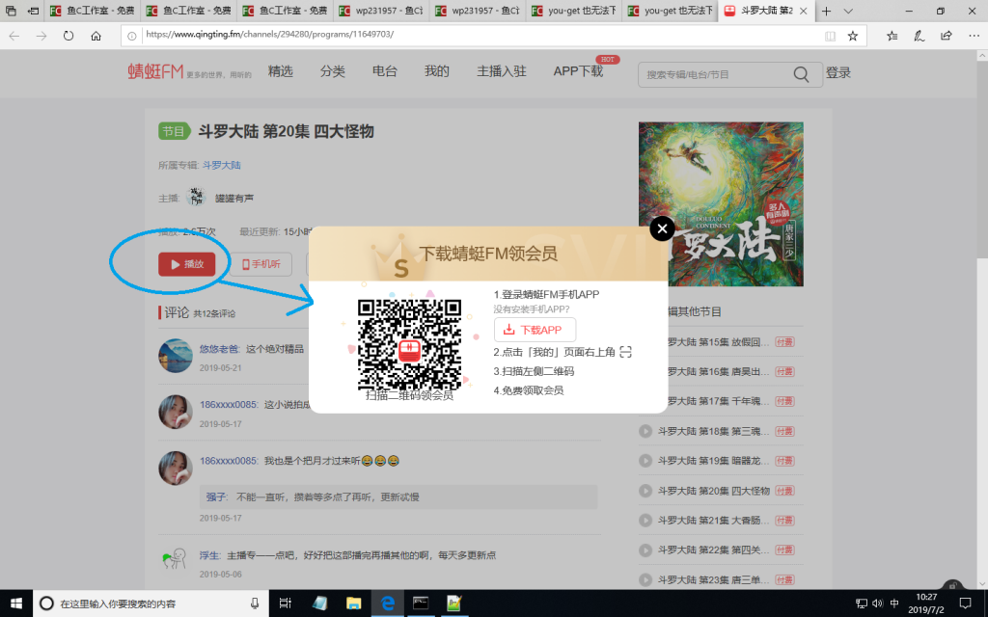Click the address bar URL
Screen dimensions: 988x617
(270, 34)
